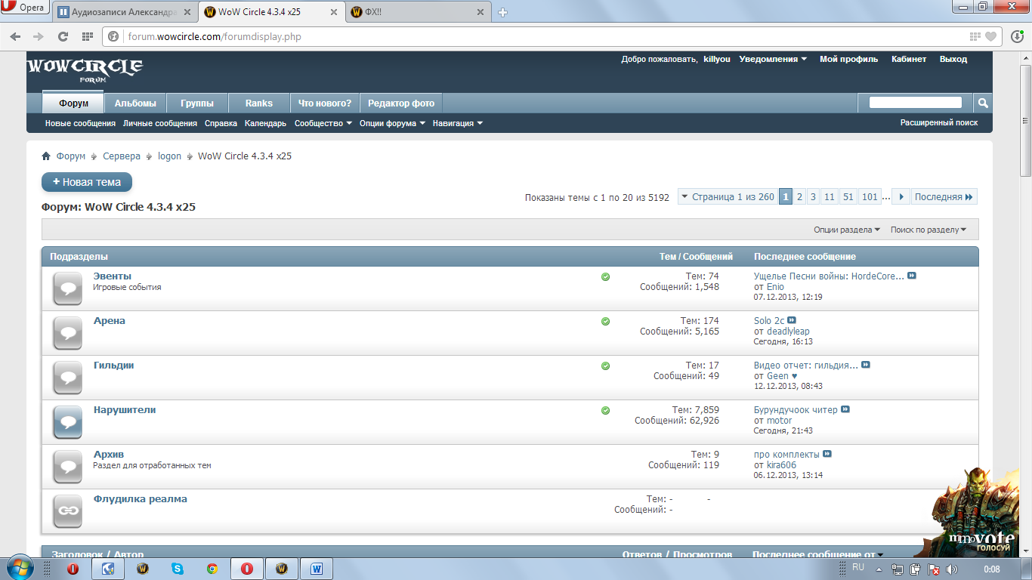The height and width of the screenshot is (580, 1032).
Task: Click the forum search magnifier button
Action: 983,103
